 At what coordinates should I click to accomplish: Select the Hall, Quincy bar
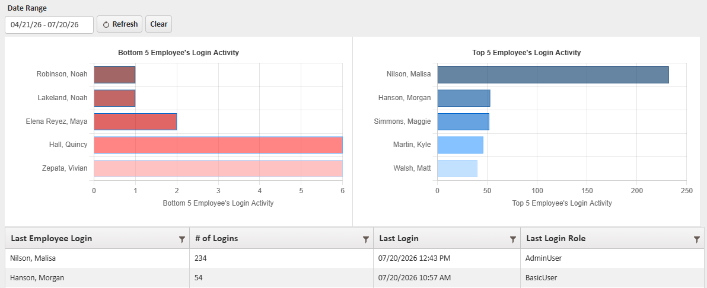(218, 145)
